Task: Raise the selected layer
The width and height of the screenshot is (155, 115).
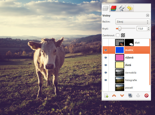Action: (x=114, y=95)
